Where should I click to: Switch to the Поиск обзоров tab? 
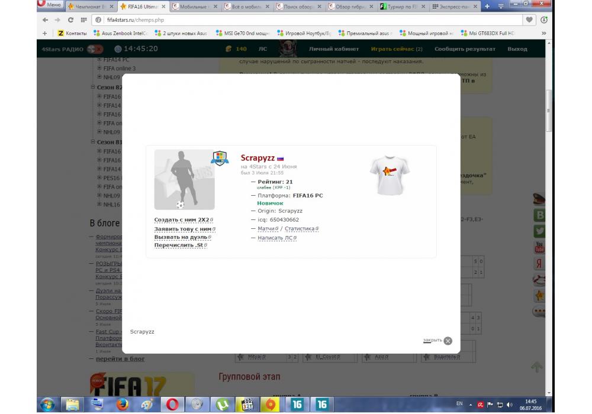tap(298, 7)
